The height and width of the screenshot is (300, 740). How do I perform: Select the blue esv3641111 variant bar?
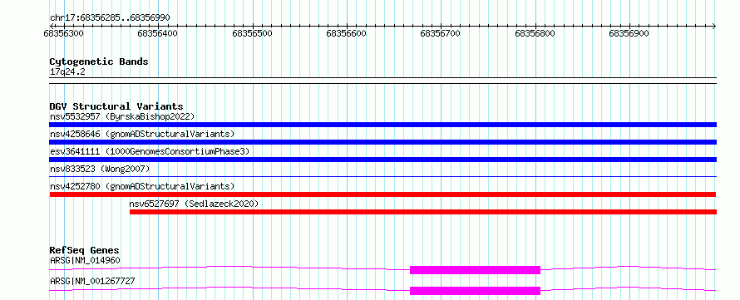pos(382,160)
